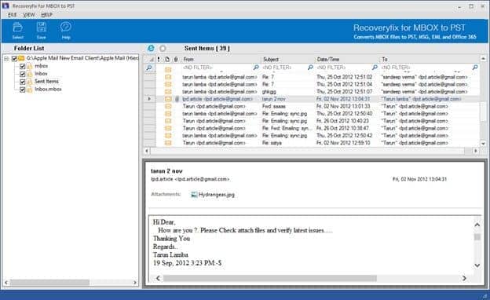Toggle the Sent Items folder checkbox
This screenshot has height=300, width=490.
coord(23,82)
